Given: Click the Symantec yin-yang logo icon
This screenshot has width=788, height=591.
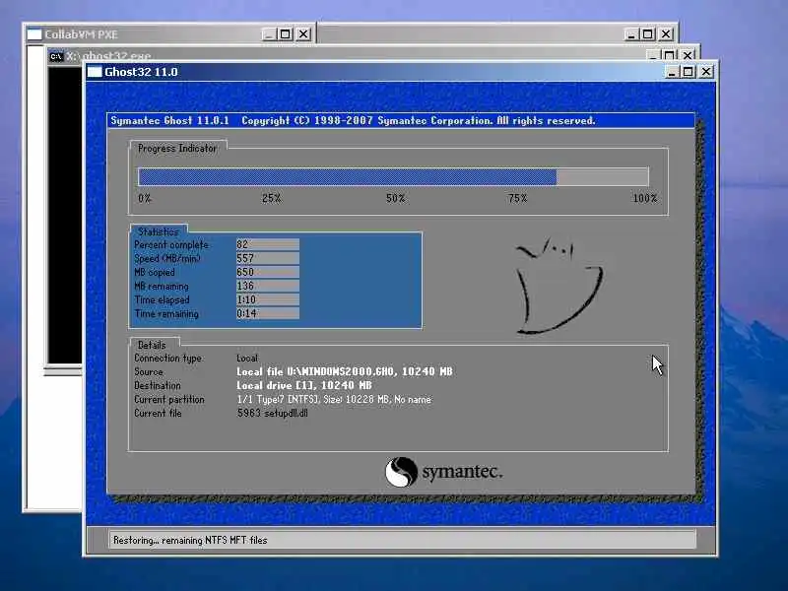Looking at the screenshot, I should [x=401, y=472].
